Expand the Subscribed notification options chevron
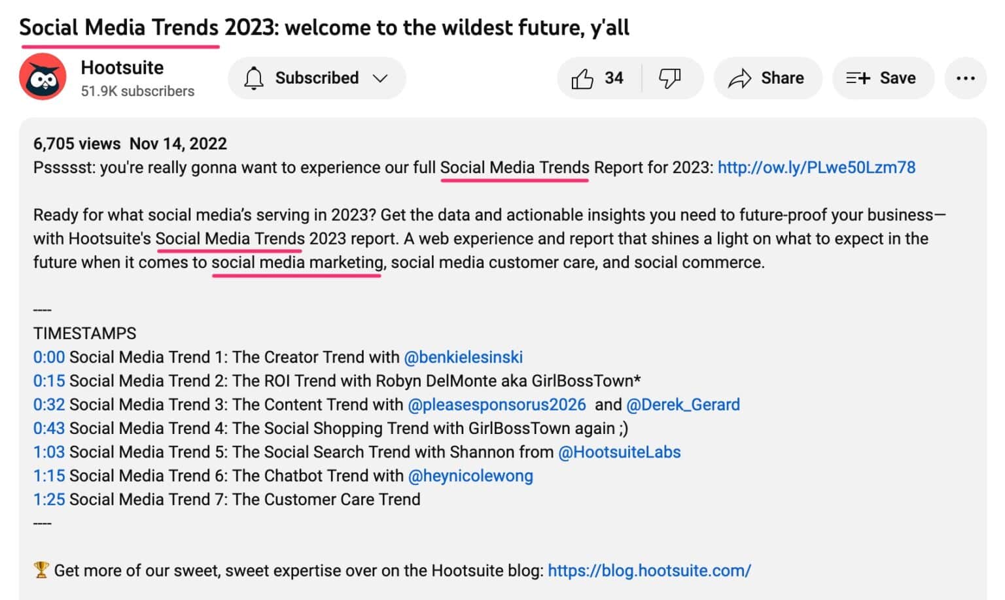 pyautogui.click(x=381, y=78)
